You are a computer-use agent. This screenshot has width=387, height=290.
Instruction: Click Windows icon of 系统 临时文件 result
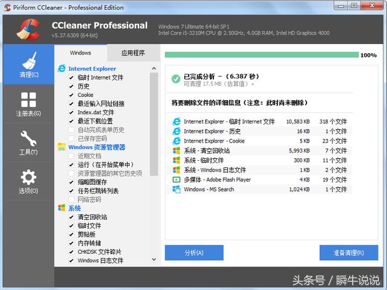click(x=177, y=160)
